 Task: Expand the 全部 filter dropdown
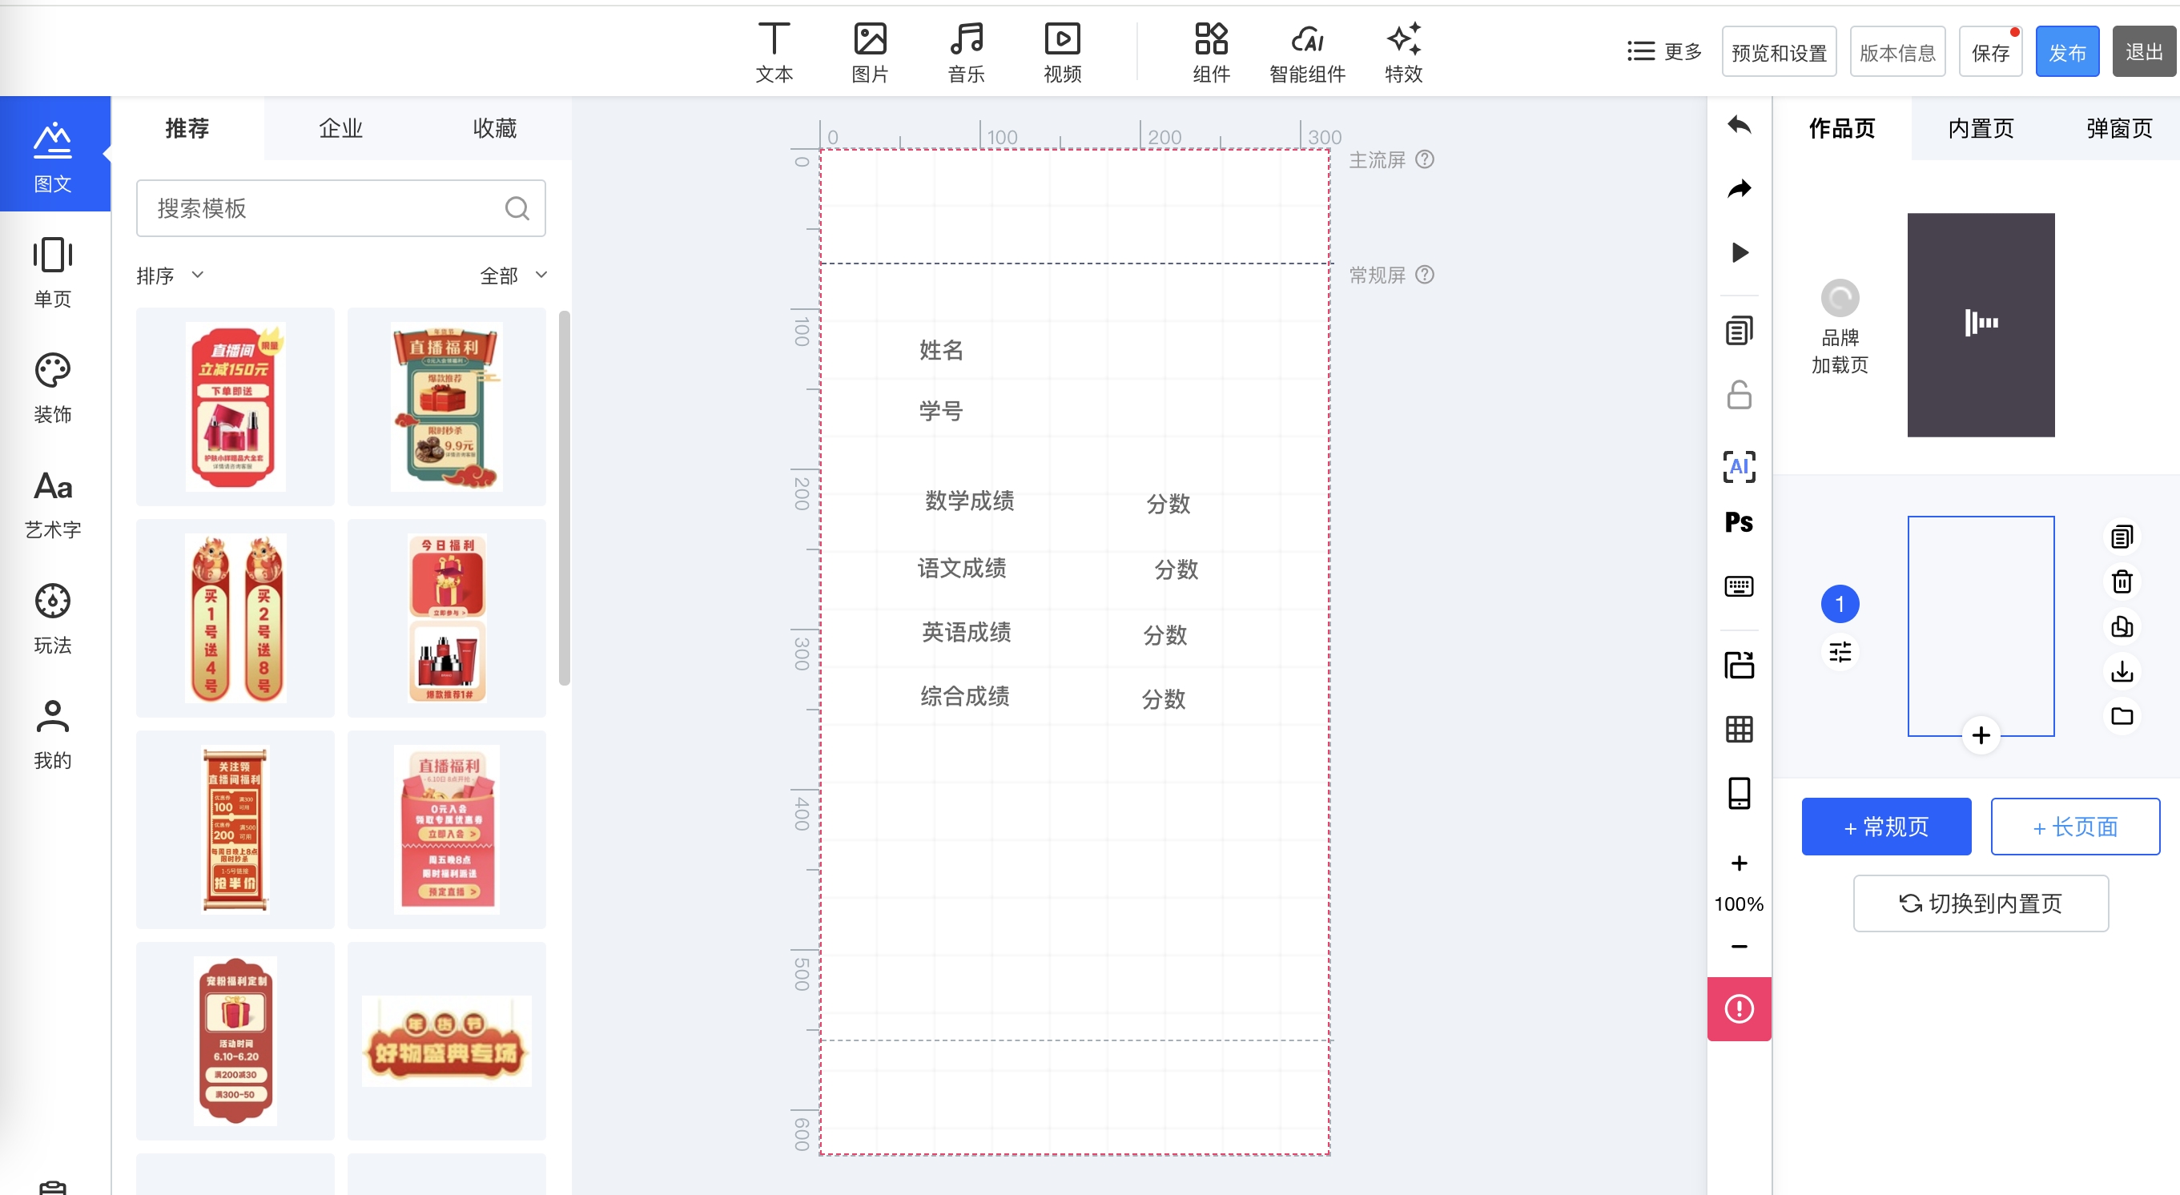[x=513, y=275]
